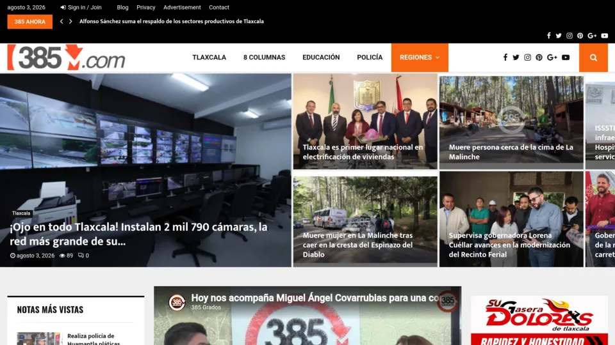Screen dimensions: 615x345
Task: Open ticker headline about Alfonso Sánchez
Action: pyautogui.click(x=172, y=22)
